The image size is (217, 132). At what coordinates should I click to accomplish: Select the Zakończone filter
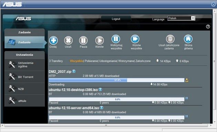[x=143, y=61]
